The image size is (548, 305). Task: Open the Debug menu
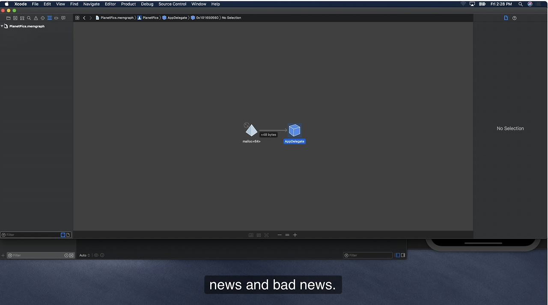[147, 4]
